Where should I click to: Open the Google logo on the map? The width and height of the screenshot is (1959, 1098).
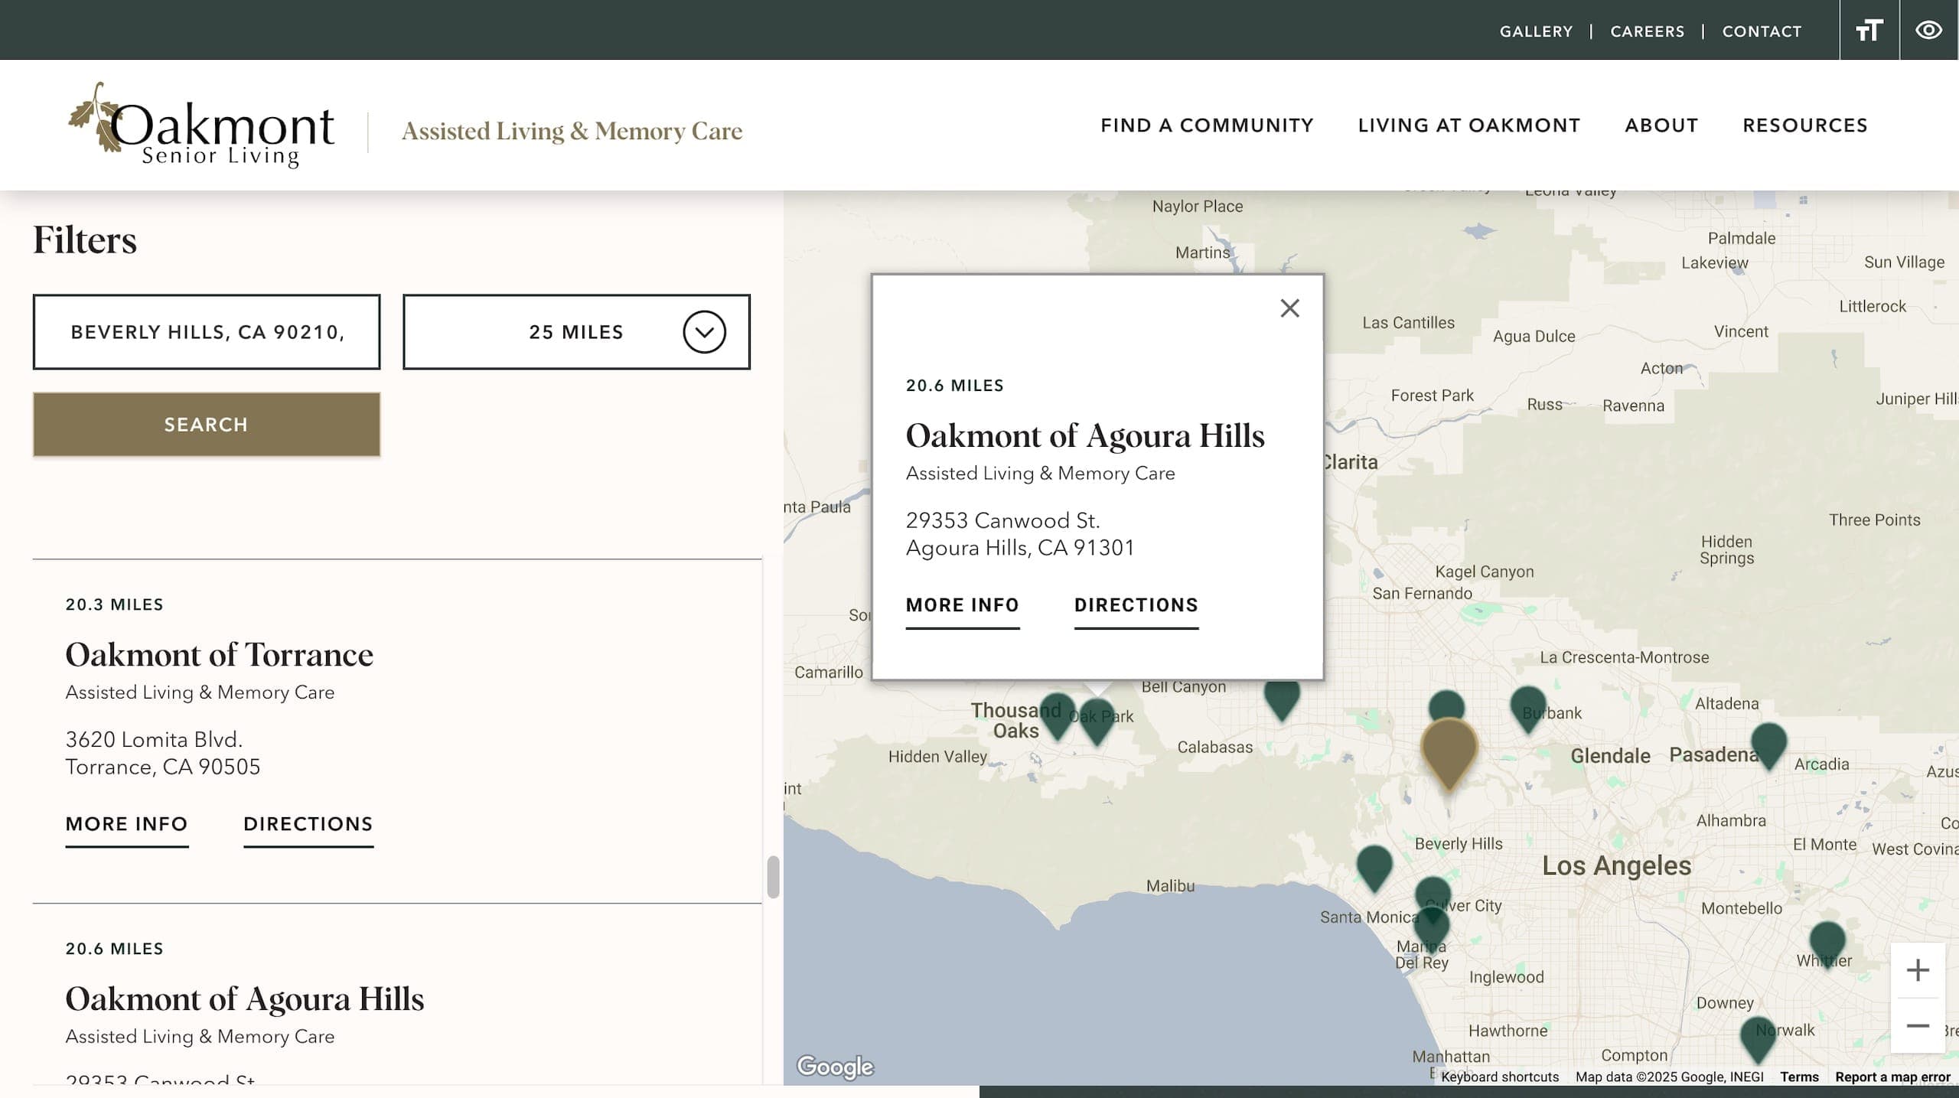(835, 1066)
